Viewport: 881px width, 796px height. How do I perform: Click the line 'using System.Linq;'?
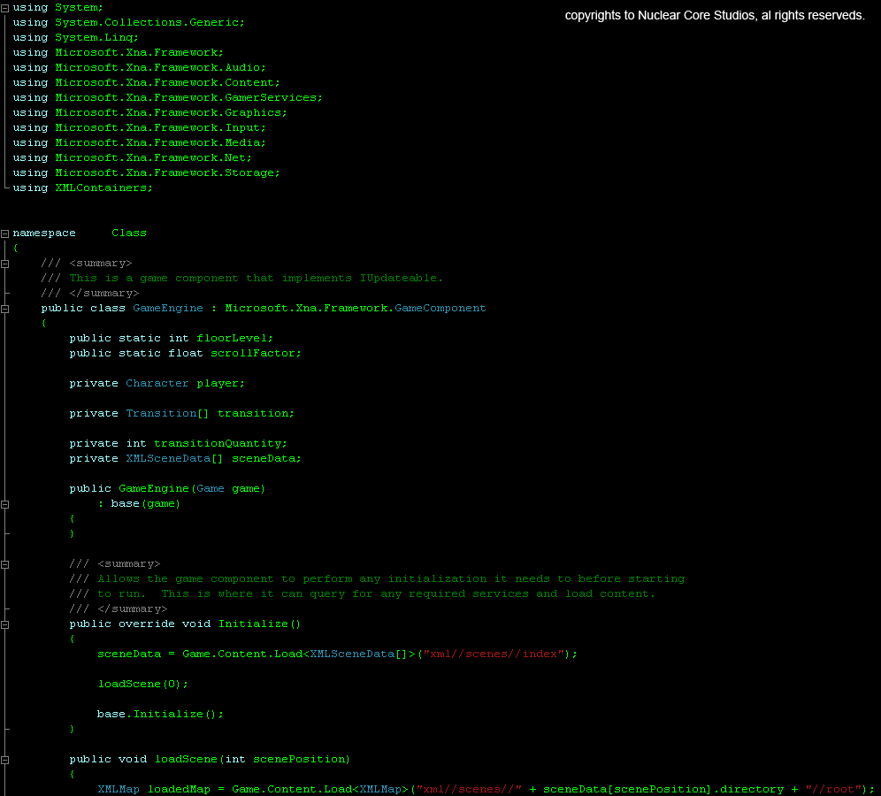75,38
